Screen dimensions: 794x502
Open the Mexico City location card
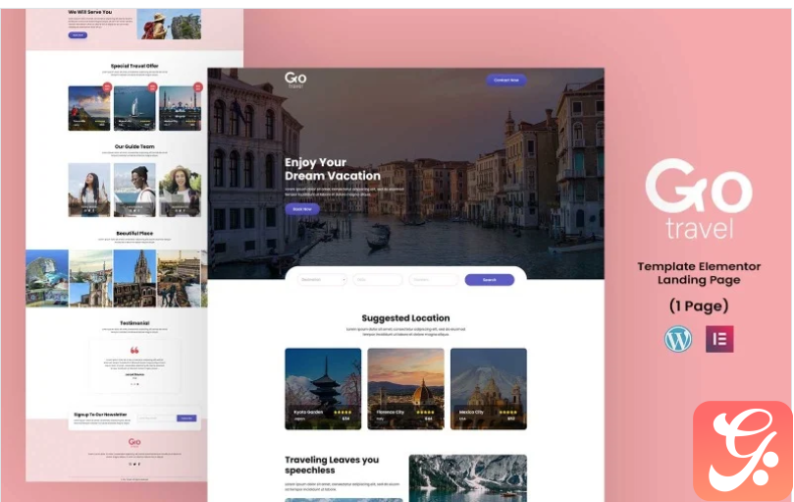click(489, 389)
